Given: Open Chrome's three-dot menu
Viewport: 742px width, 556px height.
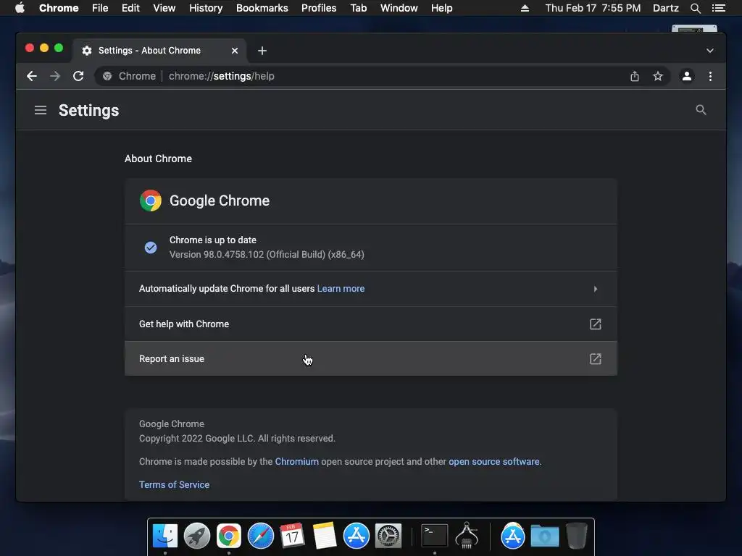Looking at the screenshot, I should coord(710,76).
